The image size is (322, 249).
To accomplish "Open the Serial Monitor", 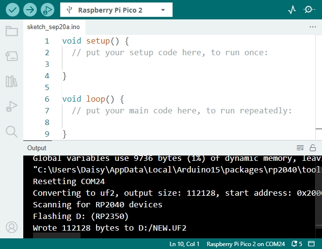I will tap(309, 10).
